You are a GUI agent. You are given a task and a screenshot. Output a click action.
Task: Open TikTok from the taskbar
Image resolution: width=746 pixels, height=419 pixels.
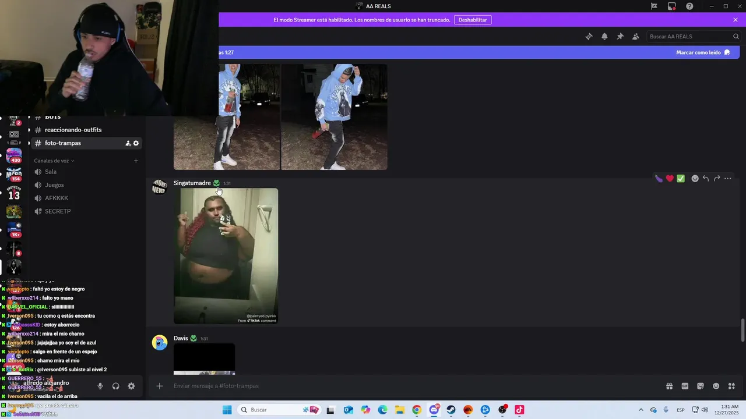click(x=519, y=410)
